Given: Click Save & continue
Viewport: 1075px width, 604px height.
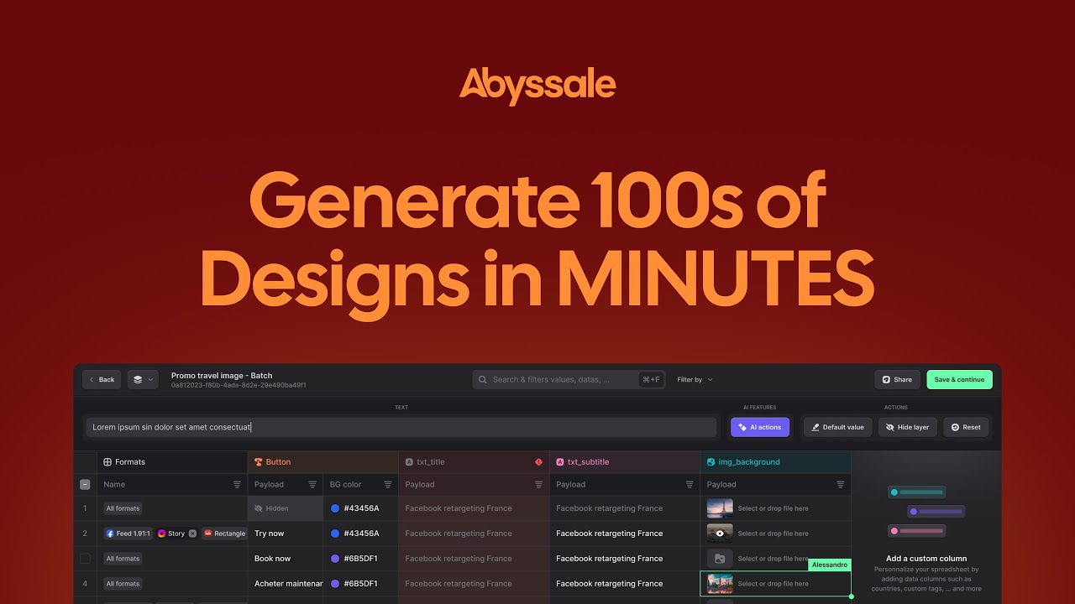Looking at the screenshot, I should [959, 379].
